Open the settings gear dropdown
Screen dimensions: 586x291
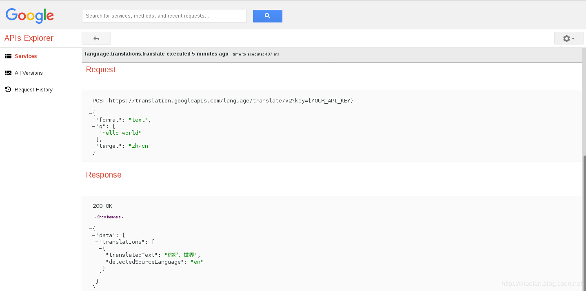click(x=569, y=38)
